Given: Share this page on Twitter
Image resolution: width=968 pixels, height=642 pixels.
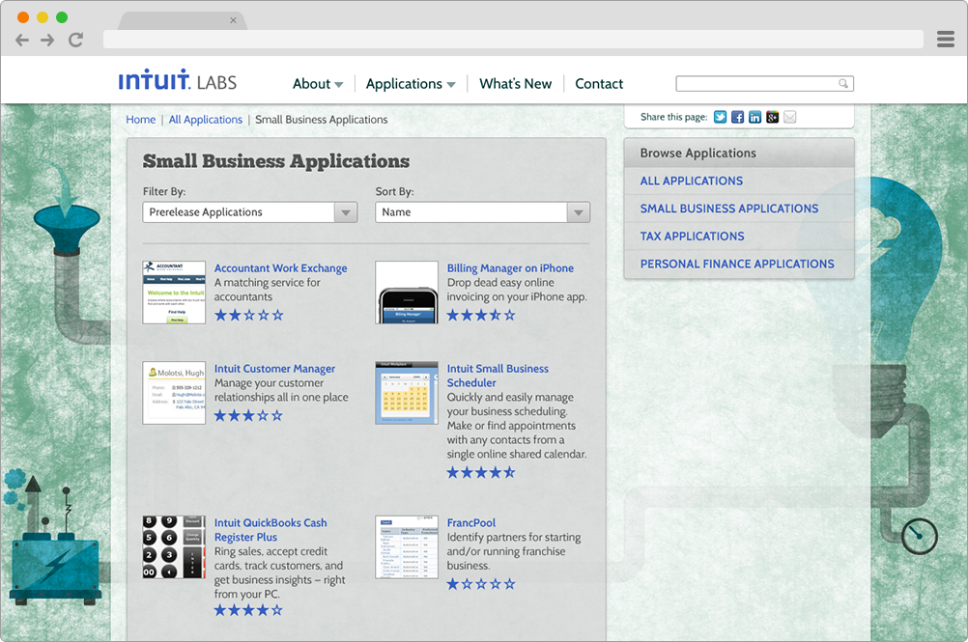Looking at the screenshot, I should click(x=720, y=117).
